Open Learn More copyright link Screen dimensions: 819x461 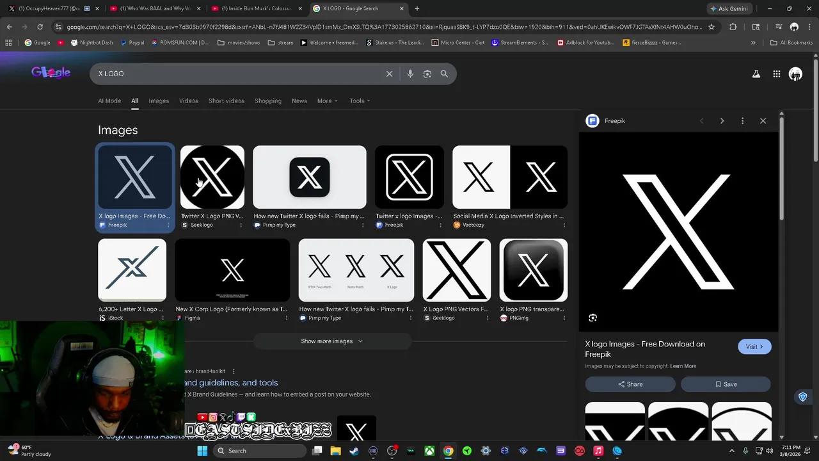[x=683, y=366]
